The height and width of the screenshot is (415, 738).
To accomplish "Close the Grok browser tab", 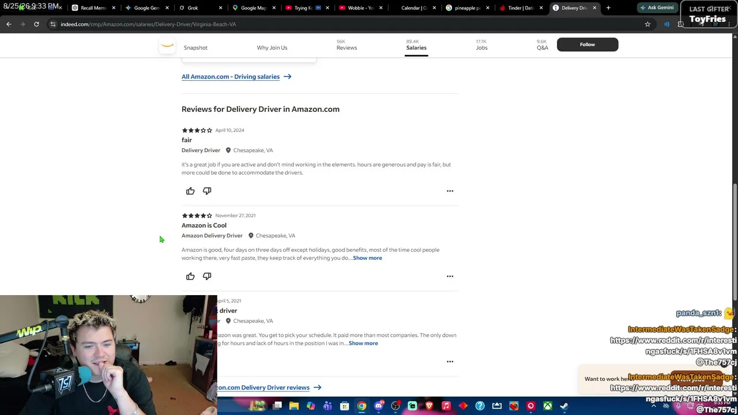I will tap(220, 8).
